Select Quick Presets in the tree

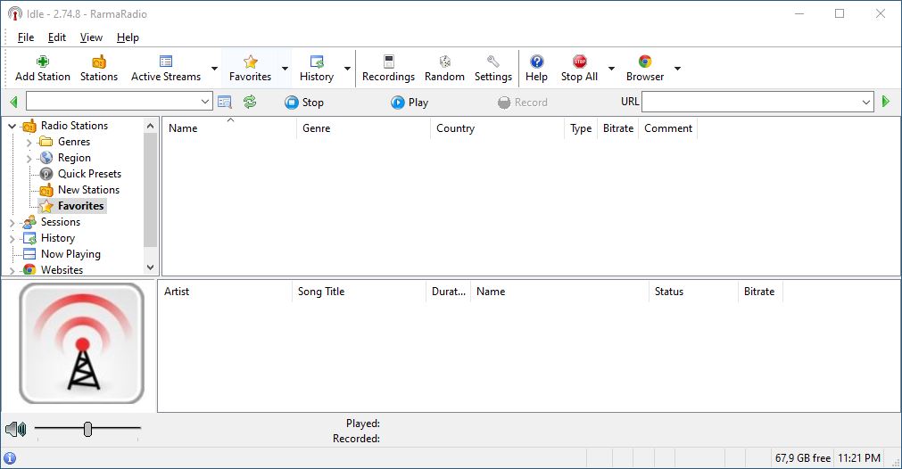click(x=89, y=174)
